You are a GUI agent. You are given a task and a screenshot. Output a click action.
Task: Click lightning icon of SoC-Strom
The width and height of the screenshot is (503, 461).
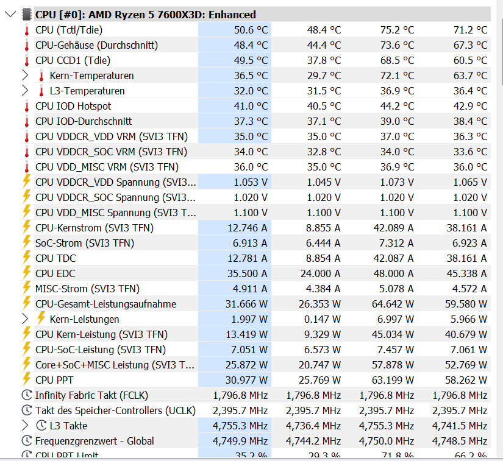coord(27,242)
